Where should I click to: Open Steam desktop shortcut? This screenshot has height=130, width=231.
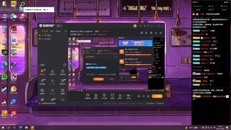(4, 90)
